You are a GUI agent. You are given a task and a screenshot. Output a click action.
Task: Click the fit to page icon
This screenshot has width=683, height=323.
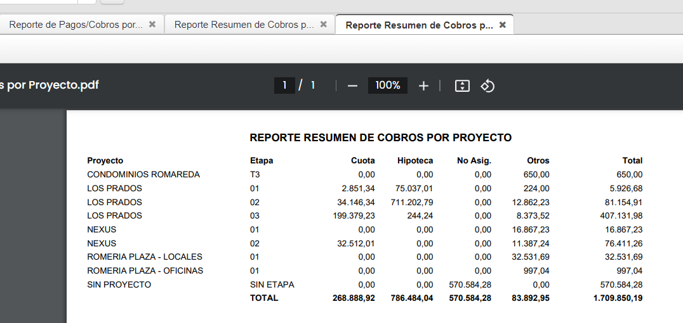click(462, 85)
